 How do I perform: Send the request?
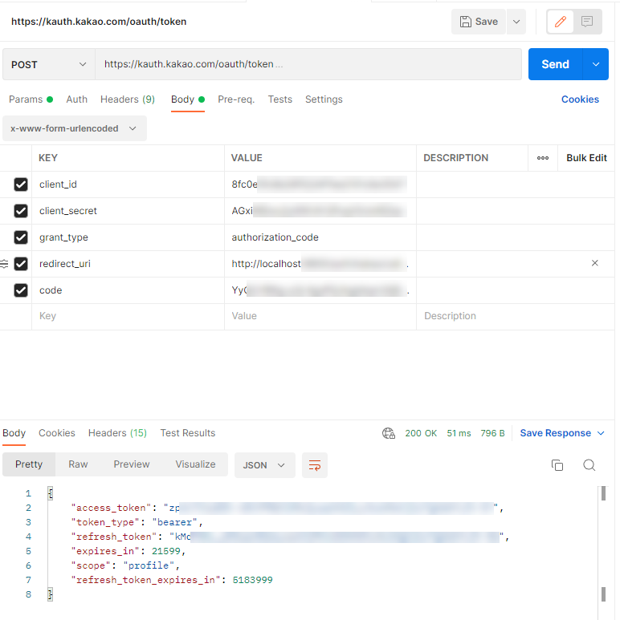(555, 64)
